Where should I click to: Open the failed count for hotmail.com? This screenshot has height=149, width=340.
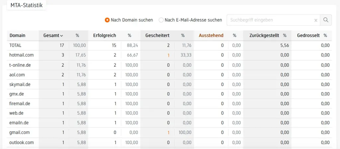(168, 55)
